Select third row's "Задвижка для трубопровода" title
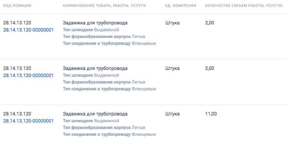The width and height of the screenshot is (287, 145). pyautogui.click(x=95, y=114)
